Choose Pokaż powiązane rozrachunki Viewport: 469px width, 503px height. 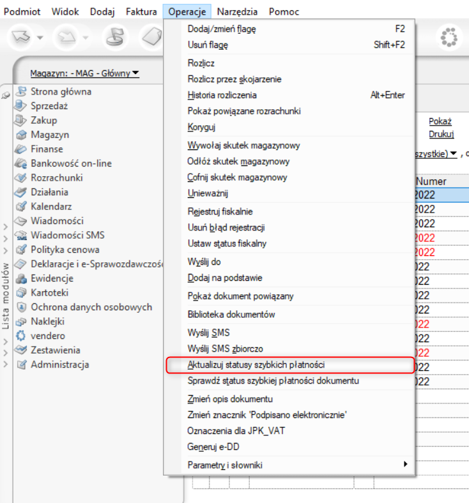pos(290,111)
